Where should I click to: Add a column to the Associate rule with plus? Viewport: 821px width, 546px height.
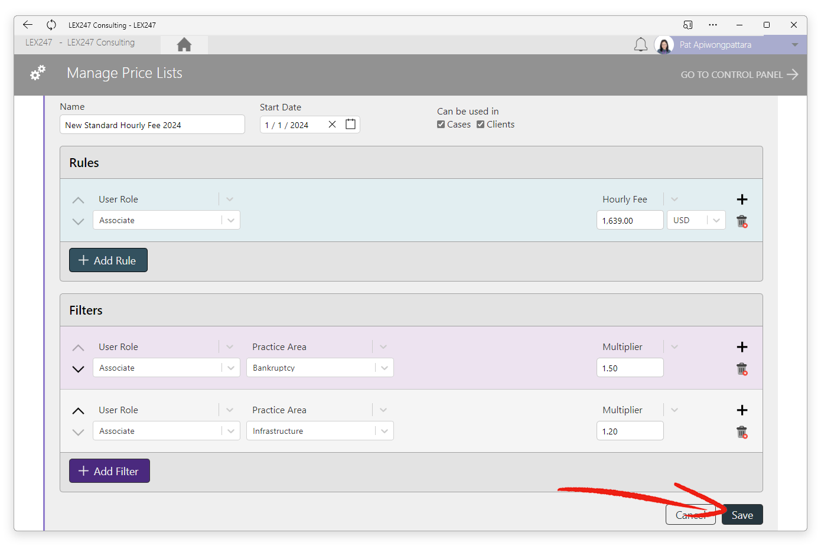click(742, 200)
